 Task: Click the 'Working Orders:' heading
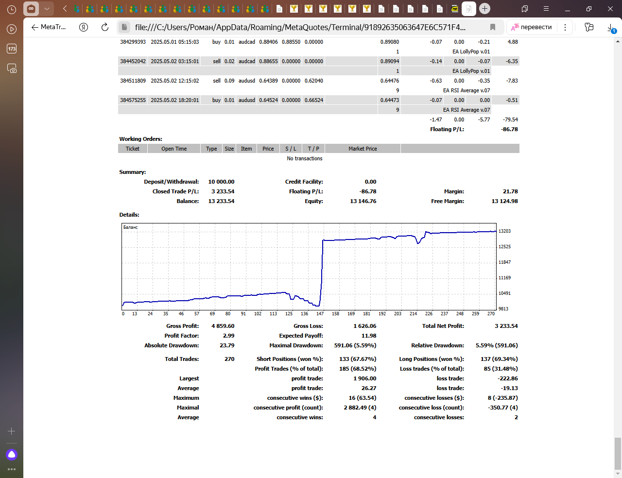tap(141, 139)
